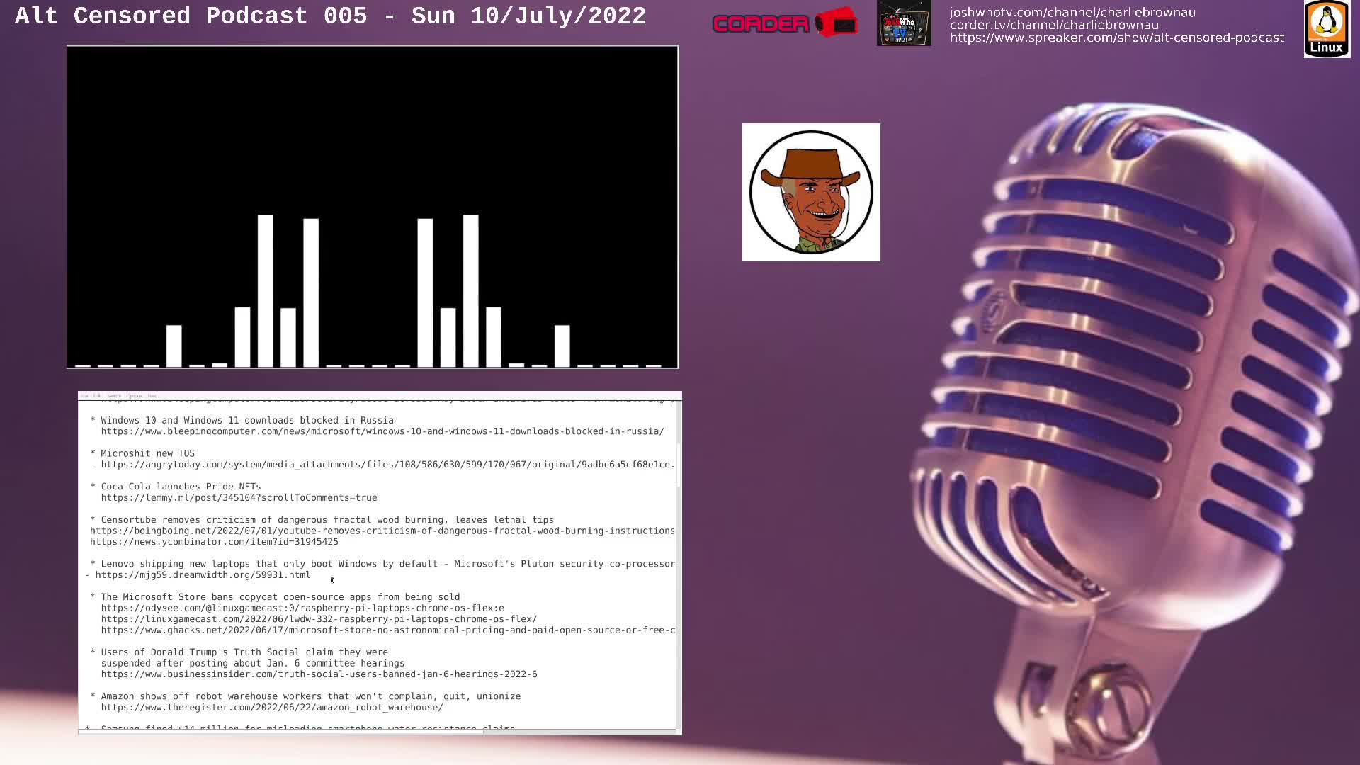Click the mjg59.dreamwidth.org URL
Screen dimensions: 1360x765
[203, 575]
